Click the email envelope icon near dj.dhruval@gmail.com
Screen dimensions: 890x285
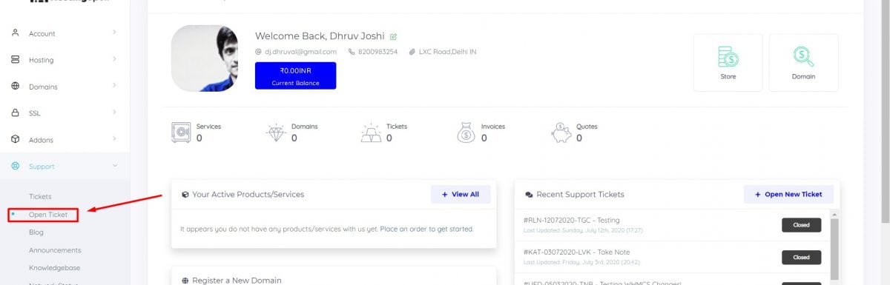258,52
